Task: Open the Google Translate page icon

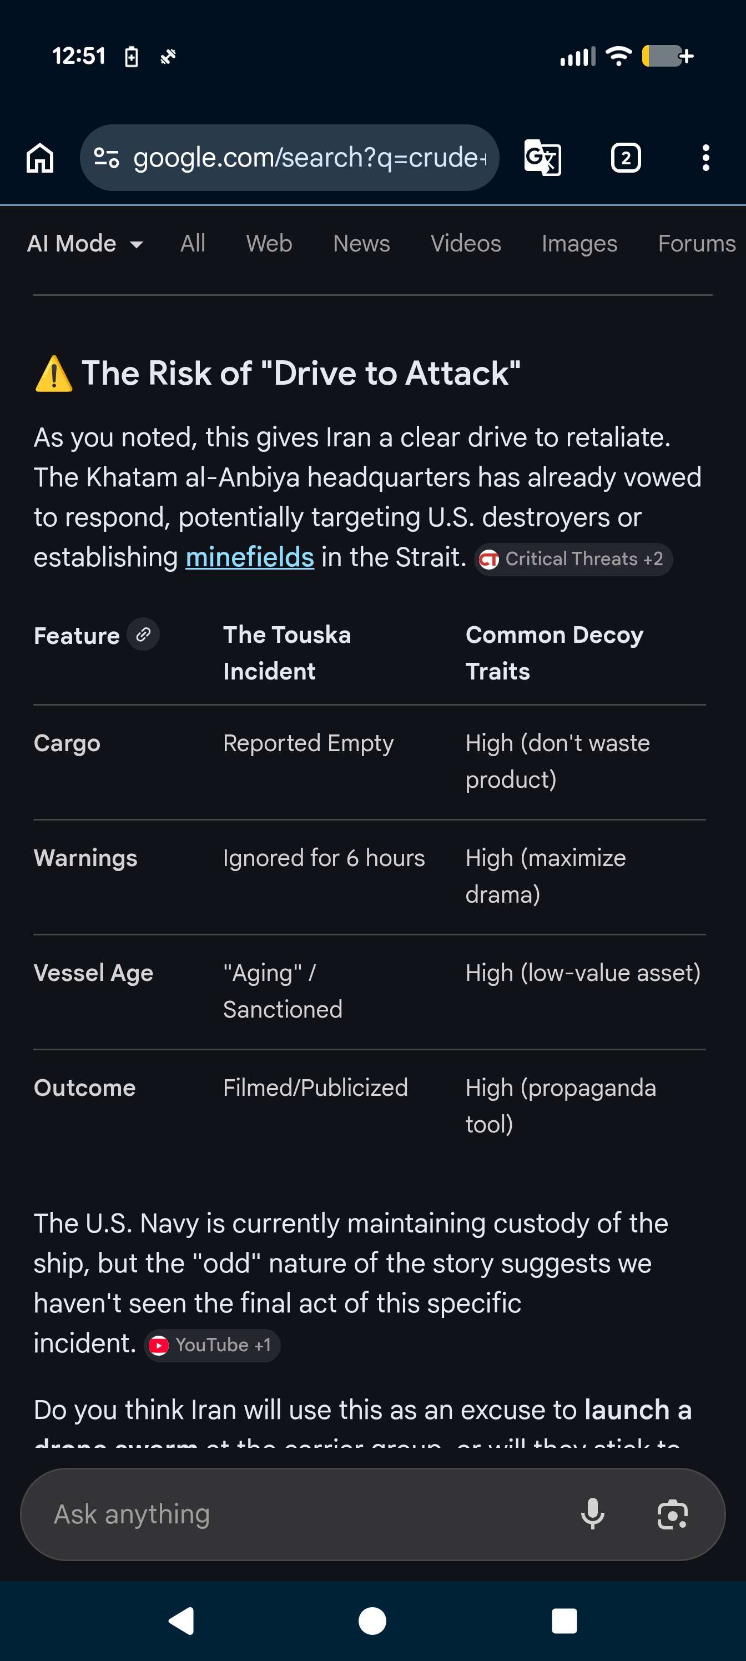Action: (542, 158)
